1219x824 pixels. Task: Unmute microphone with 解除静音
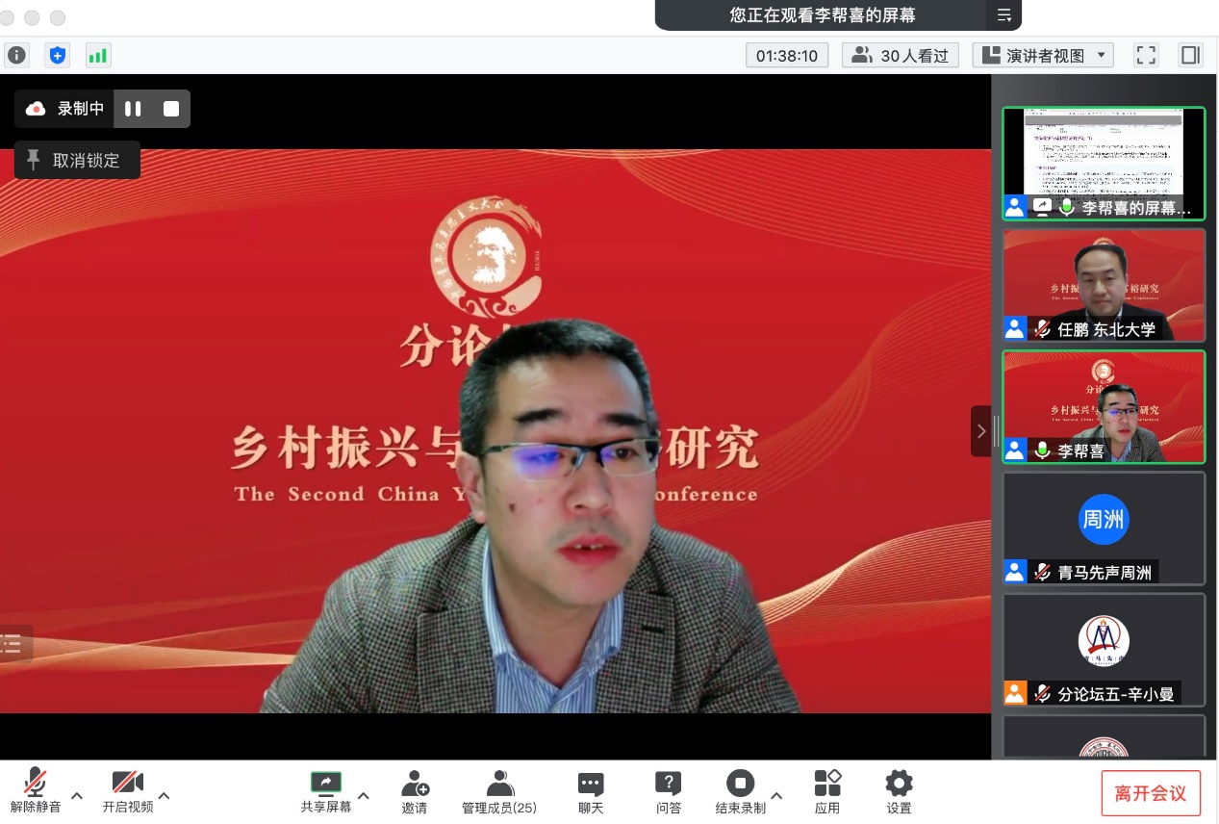(36, 791)
